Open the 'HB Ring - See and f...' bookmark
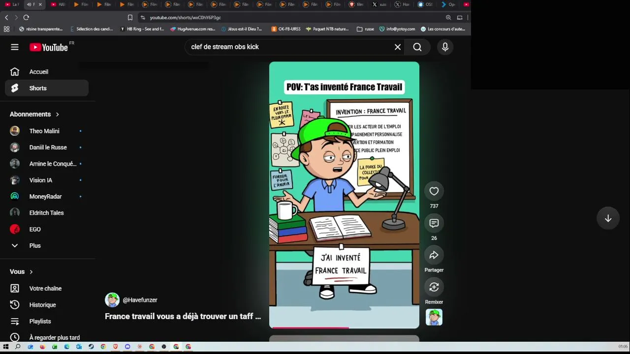 pos(142,29)
